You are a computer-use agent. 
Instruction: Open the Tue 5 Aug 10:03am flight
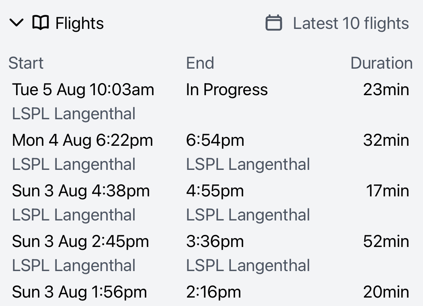tap(83, 90)
